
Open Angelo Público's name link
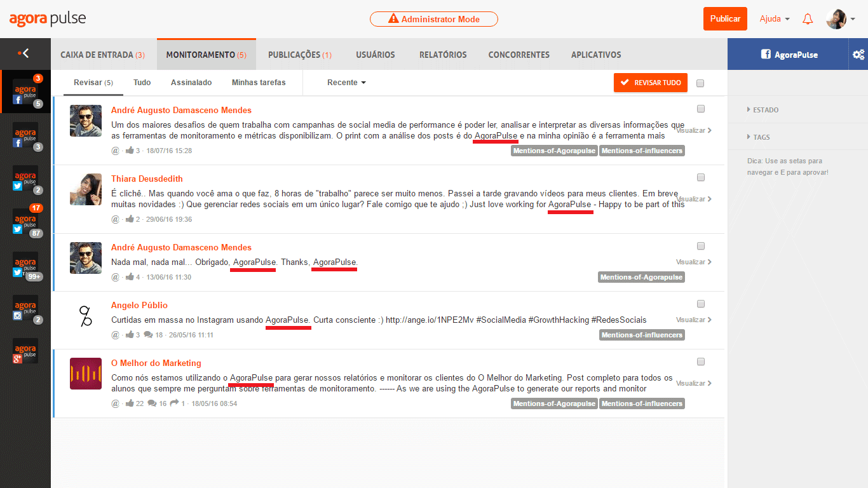[x=139, y=305]
